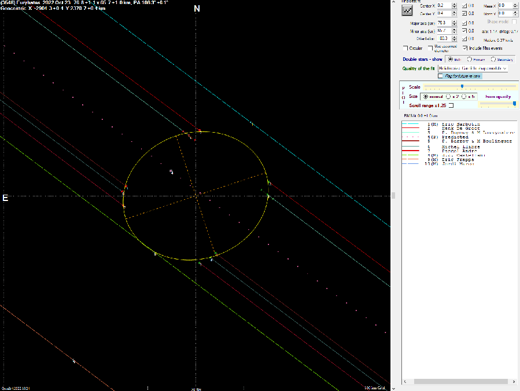Viewport: 520px width, 391px height.
Task: Click the Find best fit chart button
Action: point(407,9)
